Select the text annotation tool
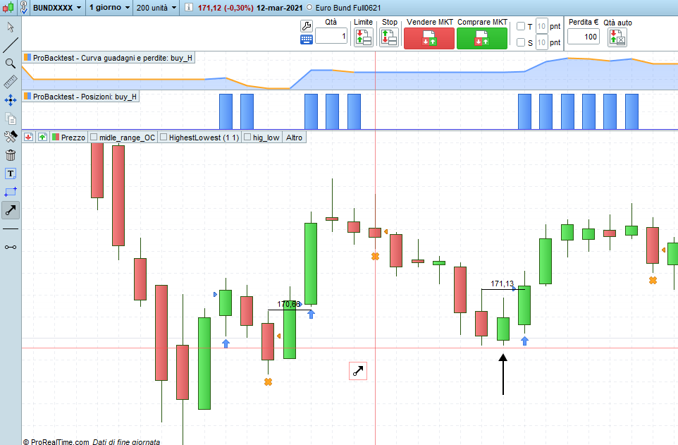Screen dimensions: 678x445 coord(11,173)
